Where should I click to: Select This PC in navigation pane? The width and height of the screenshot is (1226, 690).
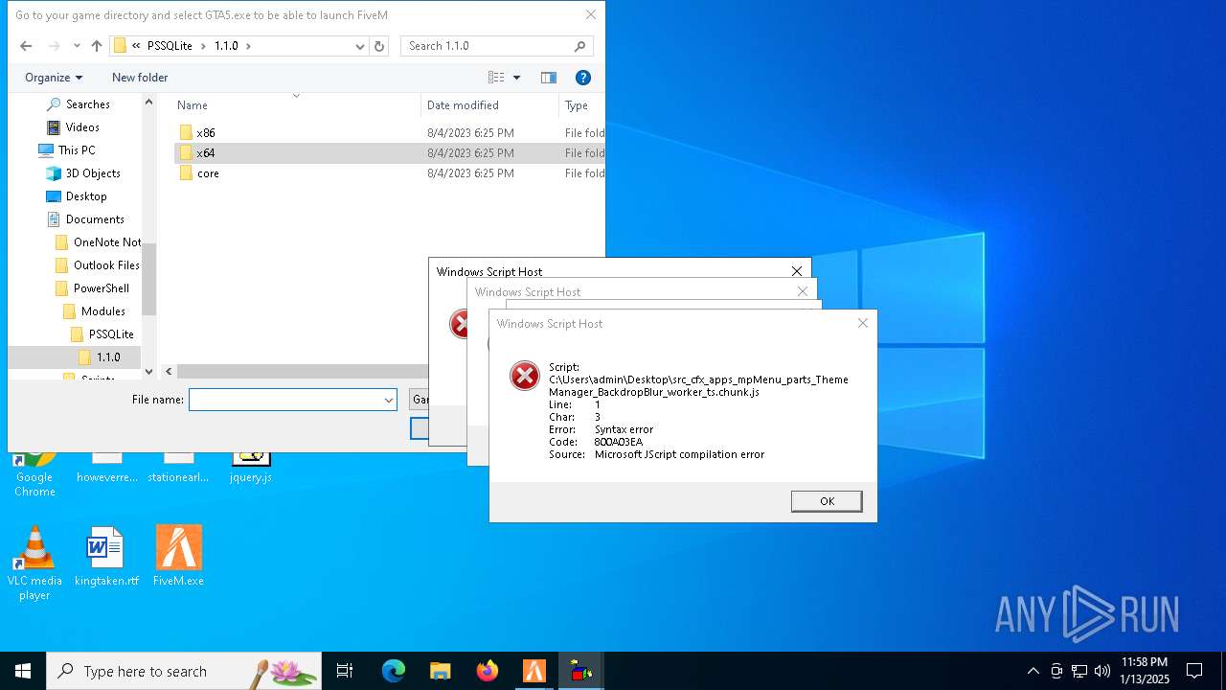coord(76,150)
